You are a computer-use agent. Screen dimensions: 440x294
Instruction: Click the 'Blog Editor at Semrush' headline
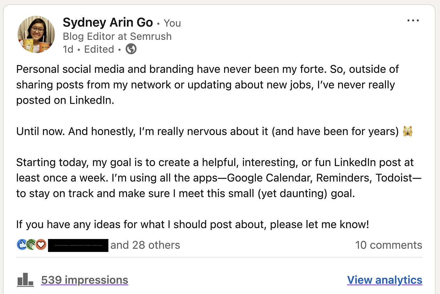pos(117,36)
